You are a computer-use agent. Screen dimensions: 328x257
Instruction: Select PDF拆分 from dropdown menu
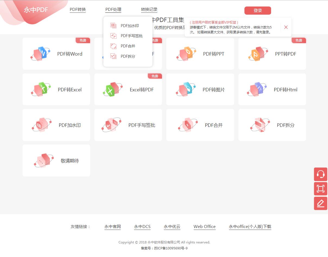(x=128, y=56)
